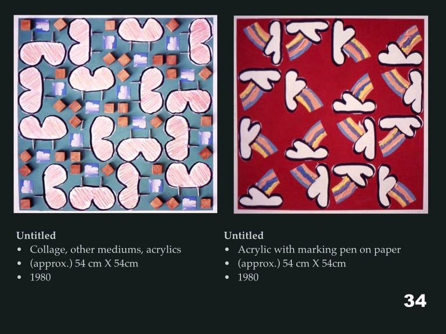Click the left "1980" date line
This screenshot has height=334, width=446.
click(x=41, y=277)
